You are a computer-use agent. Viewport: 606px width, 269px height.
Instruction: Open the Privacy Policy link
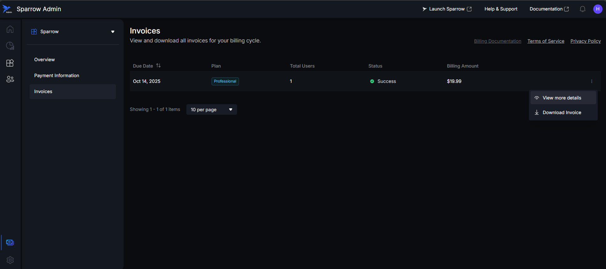(585, 41)
